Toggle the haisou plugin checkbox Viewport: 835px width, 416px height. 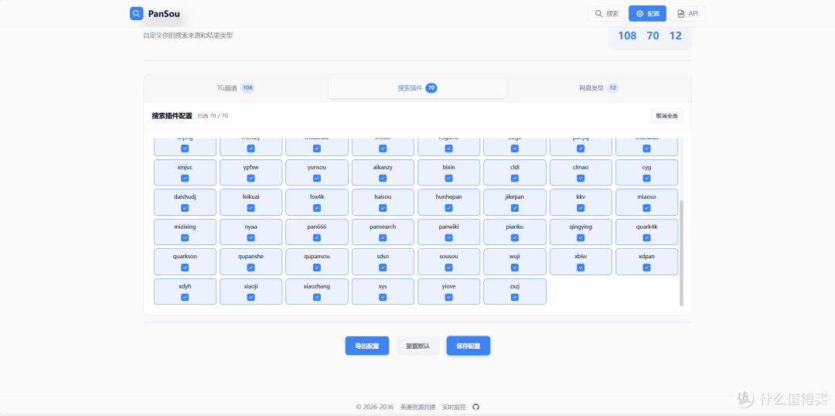(383, 208)
